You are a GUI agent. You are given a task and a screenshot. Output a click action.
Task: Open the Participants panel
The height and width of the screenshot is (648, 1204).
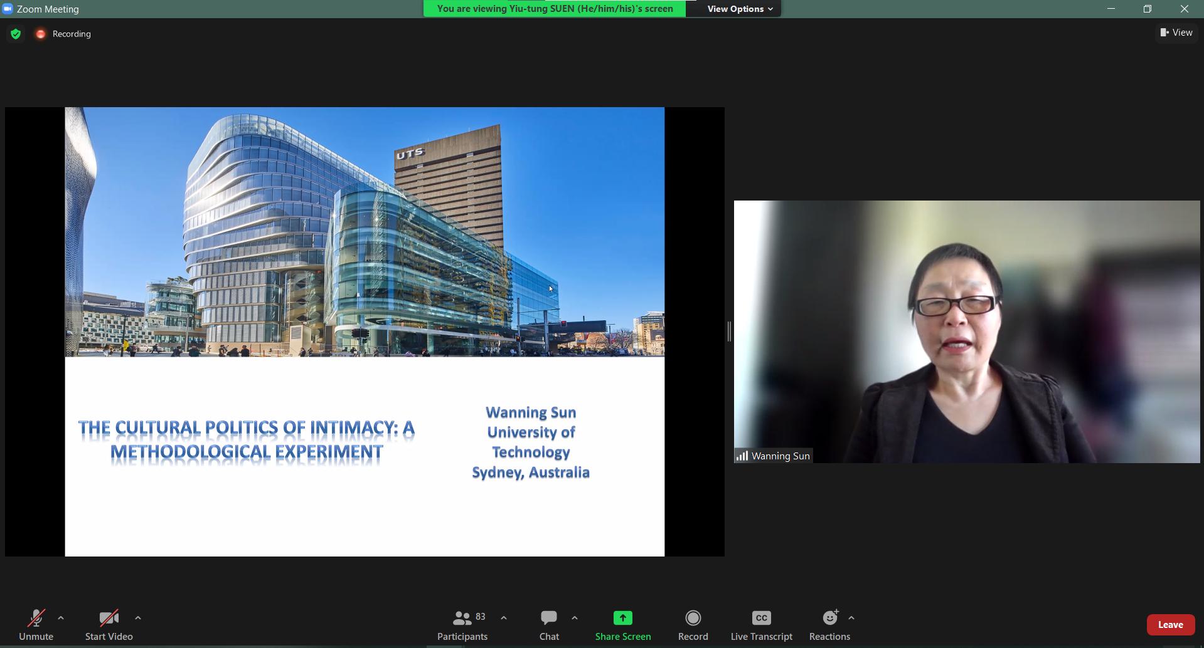point(463,625)
